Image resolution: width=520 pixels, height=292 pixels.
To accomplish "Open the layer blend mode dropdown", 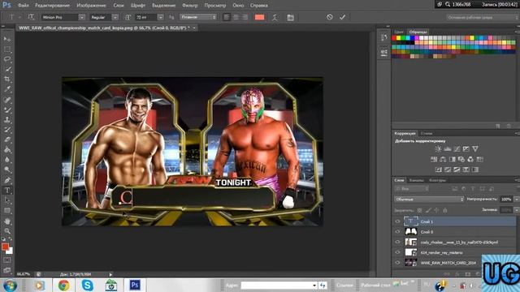I will point(429,199).
